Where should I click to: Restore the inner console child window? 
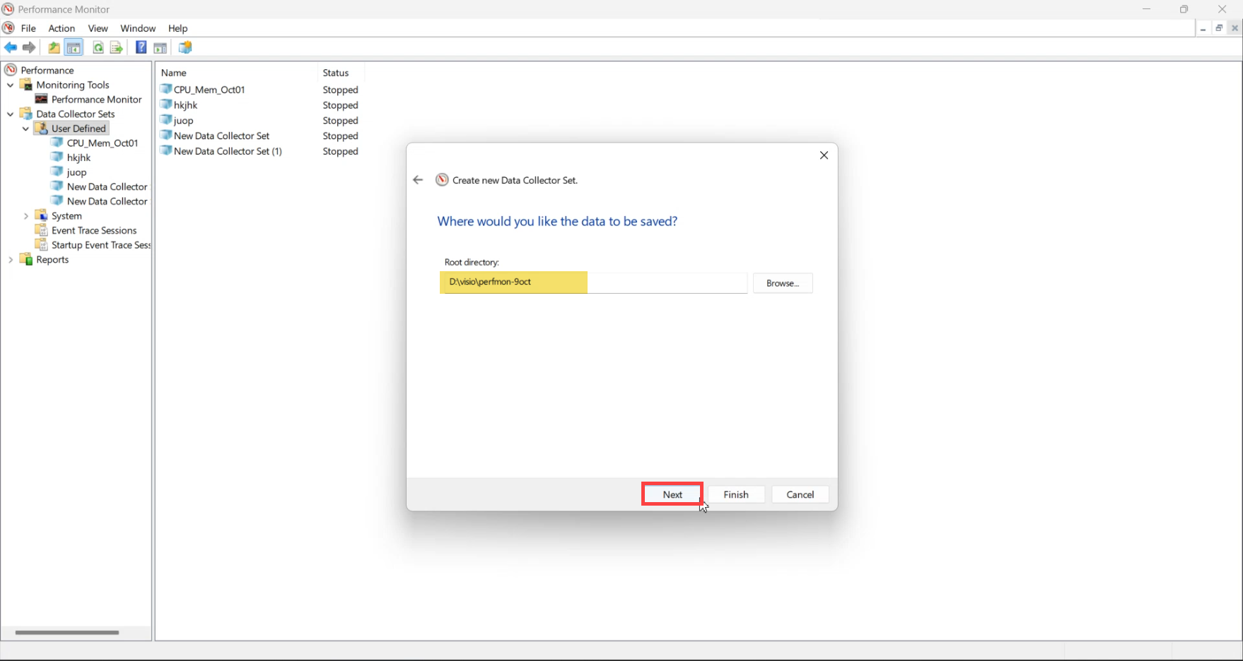pos(1219,28)
